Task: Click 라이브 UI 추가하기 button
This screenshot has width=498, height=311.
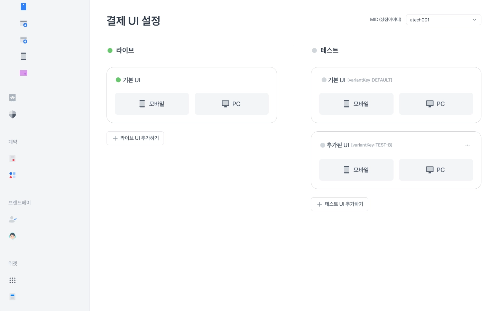Action: point(135,138)
